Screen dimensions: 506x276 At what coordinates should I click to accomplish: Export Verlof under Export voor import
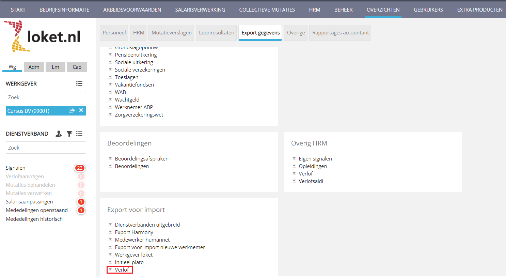(122, 270)
